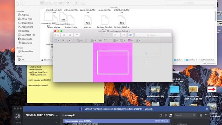Open the Share button in Preview toolbar
Image resolution: width=222 pixels, height=125 pixels.
(77, 35)
